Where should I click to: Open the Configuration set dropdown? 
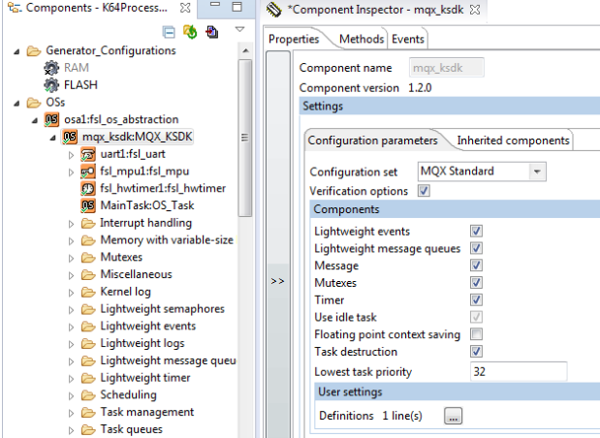click(538, 172)
